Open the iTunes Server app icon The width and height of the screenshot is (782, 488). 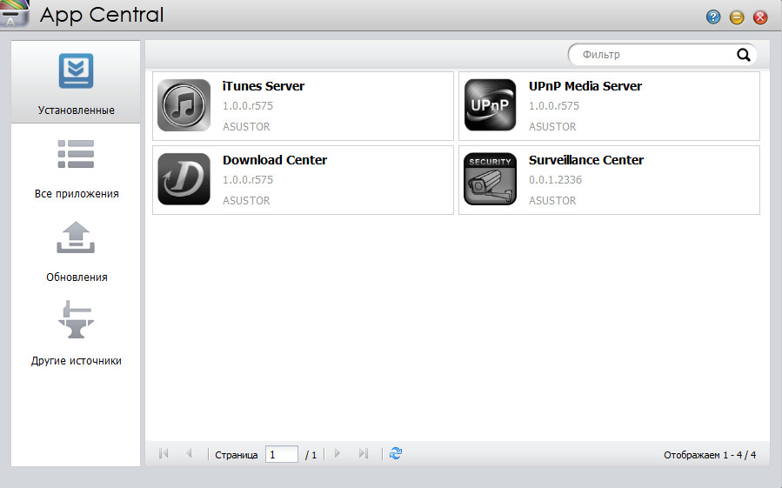184,105
